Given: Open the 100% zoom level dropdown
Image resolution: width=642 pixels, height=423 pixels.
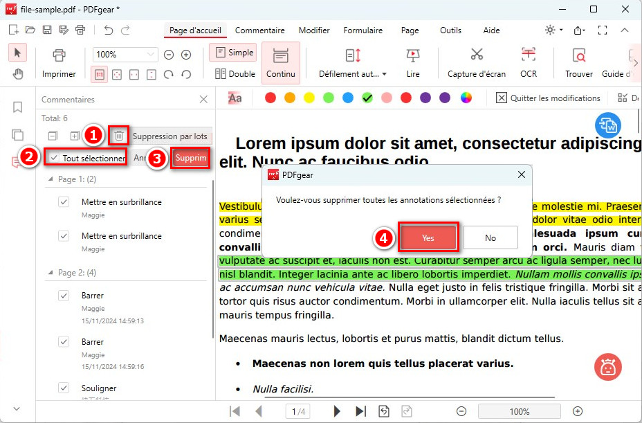Looking at the screenshot, I should 125,54.
